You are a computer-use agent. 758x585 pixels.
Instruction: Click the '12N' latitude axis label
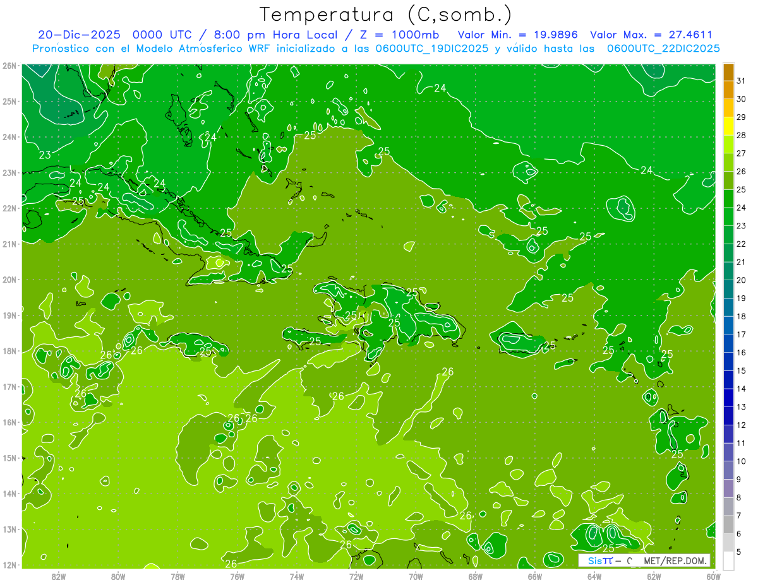click(9, 564)
